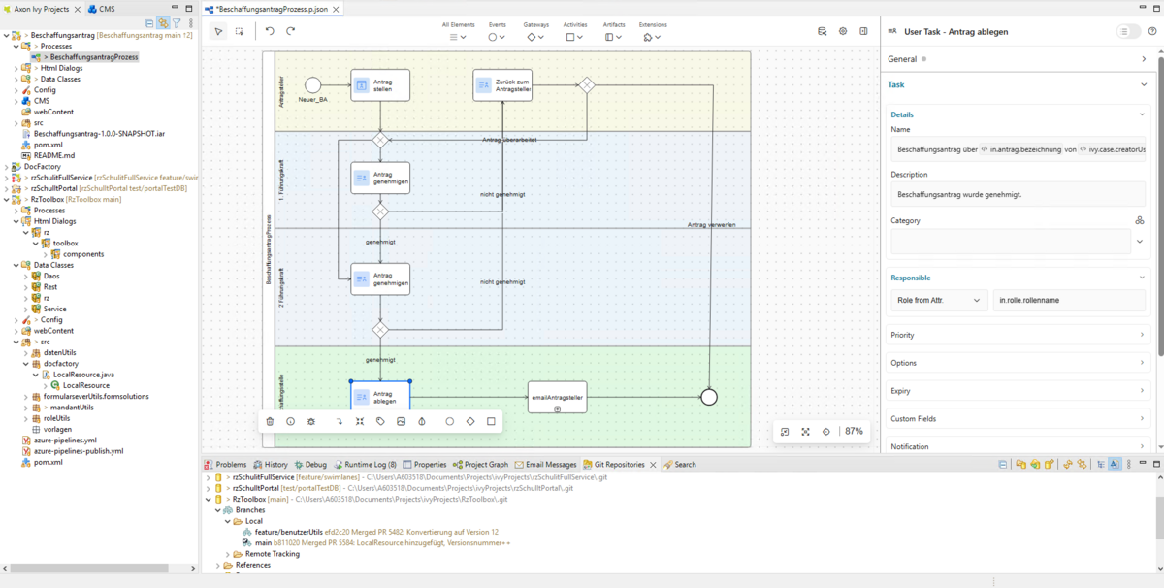Click the color drop quick action
Viewport: 1164px width, 588px height.
(x=422, y=421)
